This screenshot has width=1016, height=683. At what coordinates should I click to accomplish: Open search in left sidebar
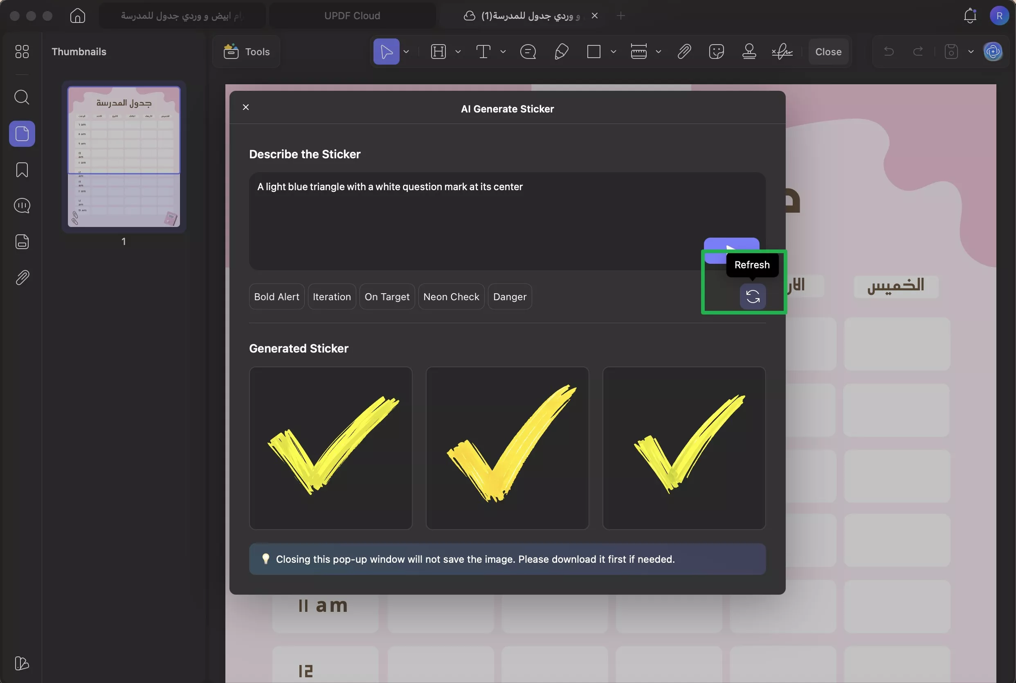point(22,97)
